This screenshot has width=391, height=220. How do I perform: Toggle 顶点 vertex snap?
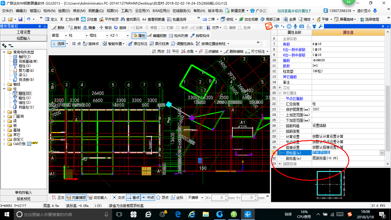click(162, 198)
